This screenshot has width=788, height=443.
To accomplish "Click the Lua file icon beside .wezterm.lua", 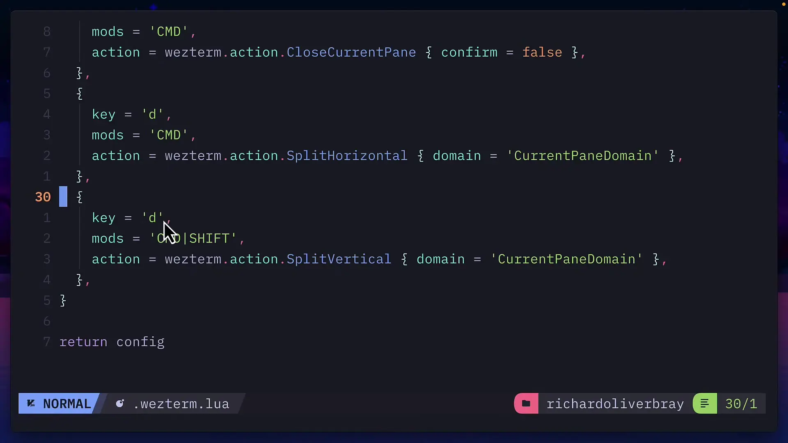I will pos(120,404).
